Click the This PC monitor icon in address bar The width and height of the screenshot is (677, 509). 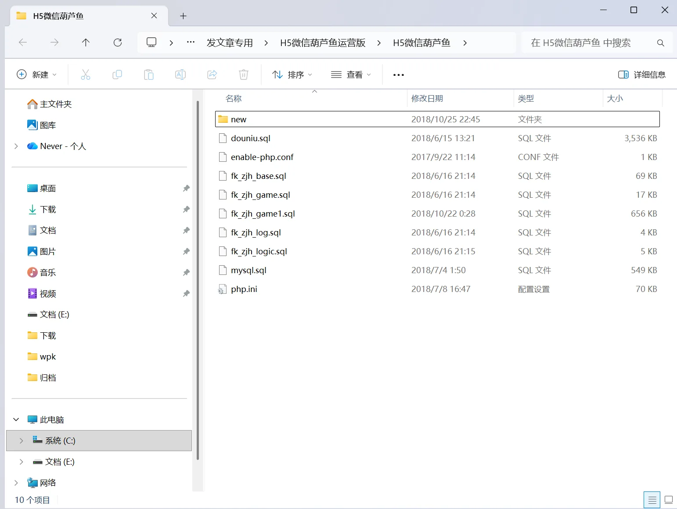coord(151,43)
